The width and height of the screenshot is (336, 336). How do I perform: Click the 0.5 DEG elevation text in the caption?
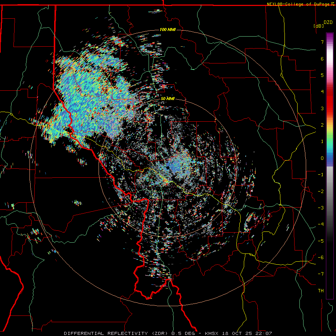click(x=183, y=333)
